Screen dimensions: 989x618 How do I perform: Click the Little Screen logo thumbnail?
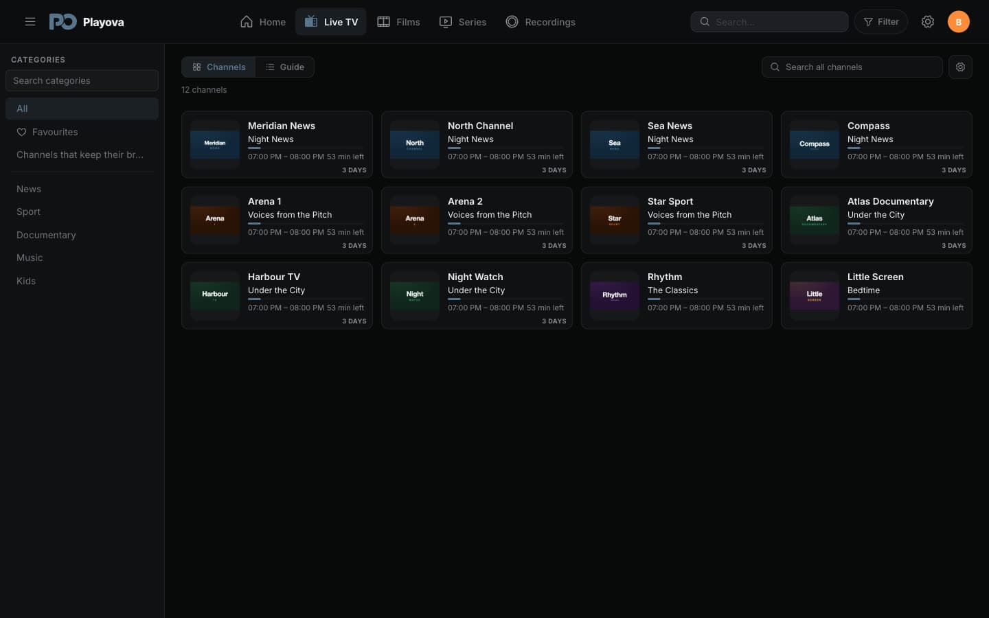(815, 295)
